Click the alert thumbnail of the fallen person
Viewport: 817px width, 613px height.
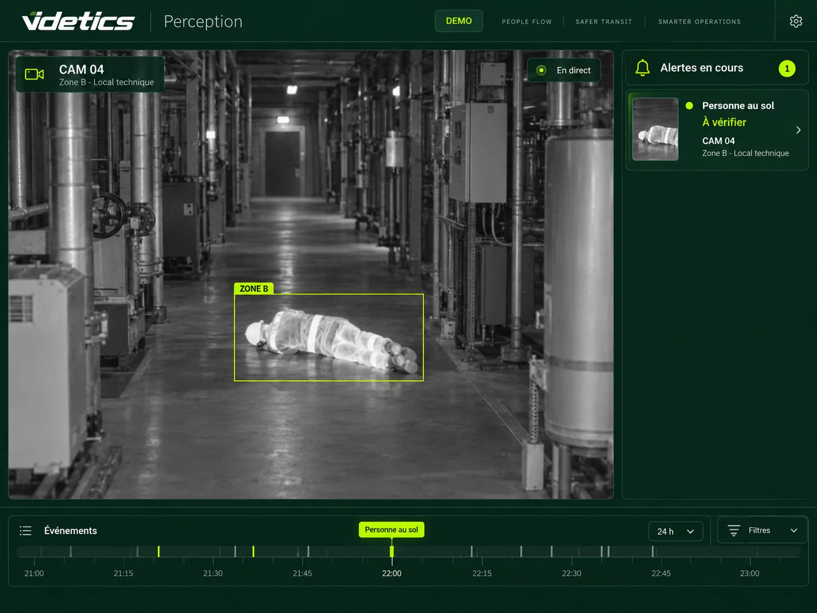(x=655, y=129)
